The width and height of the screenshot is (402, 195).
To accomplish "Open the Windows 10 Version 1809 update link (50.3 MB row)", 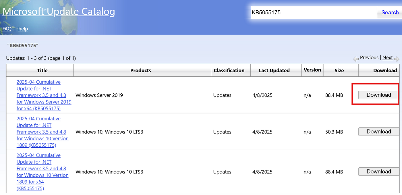I will click(42, 132).
